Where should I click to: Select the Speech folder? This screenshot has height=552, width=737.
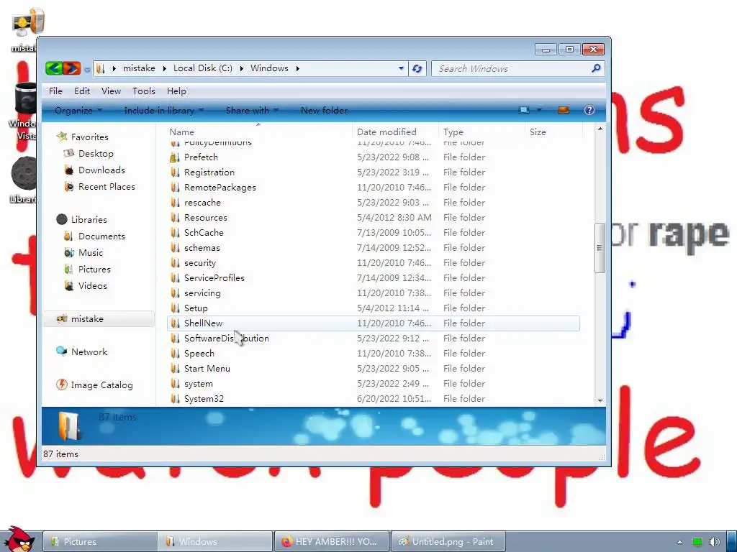(374, 353)
